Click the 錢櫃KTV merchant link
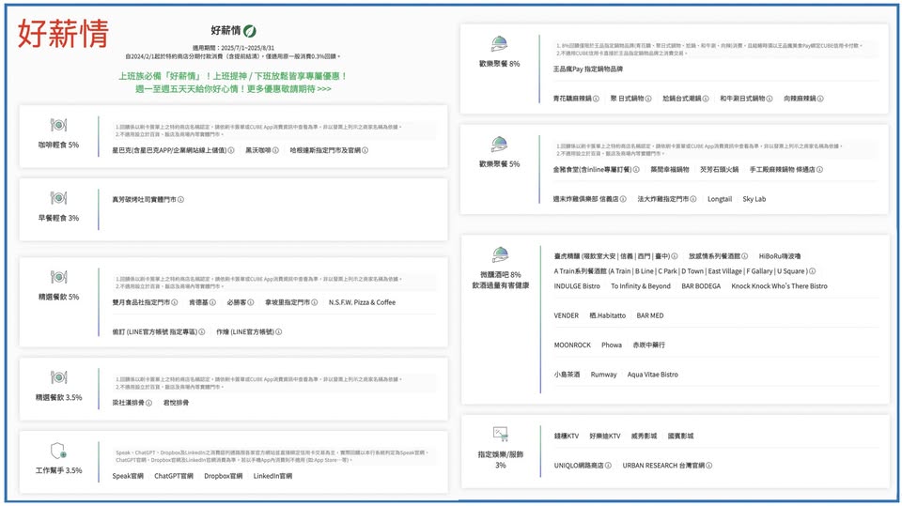Image resolution: width=902 pixels, height=506 pixels. click(x=567, y=436)
